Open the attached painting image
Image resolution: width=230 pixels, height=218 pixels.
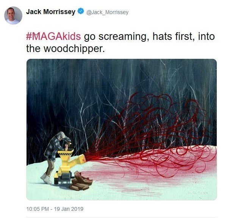122,130
